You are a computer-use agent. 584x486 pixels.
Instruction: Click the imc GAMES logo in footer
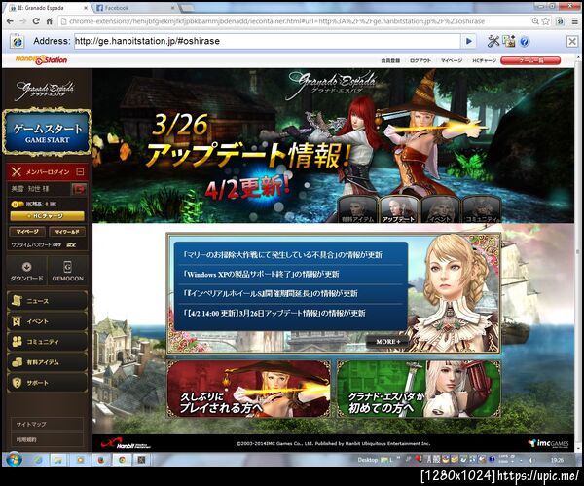point(549,443)
